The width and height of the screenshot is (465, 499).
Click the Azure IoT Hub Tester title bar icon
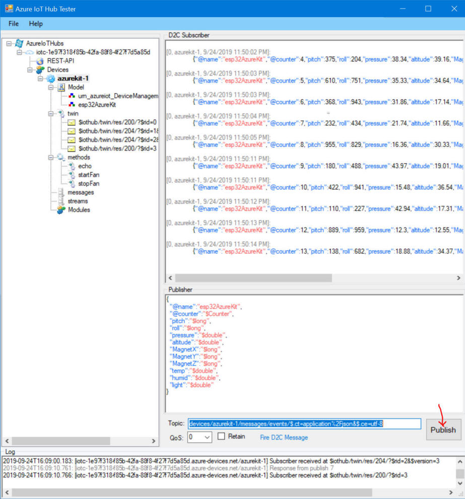(9, 9)
